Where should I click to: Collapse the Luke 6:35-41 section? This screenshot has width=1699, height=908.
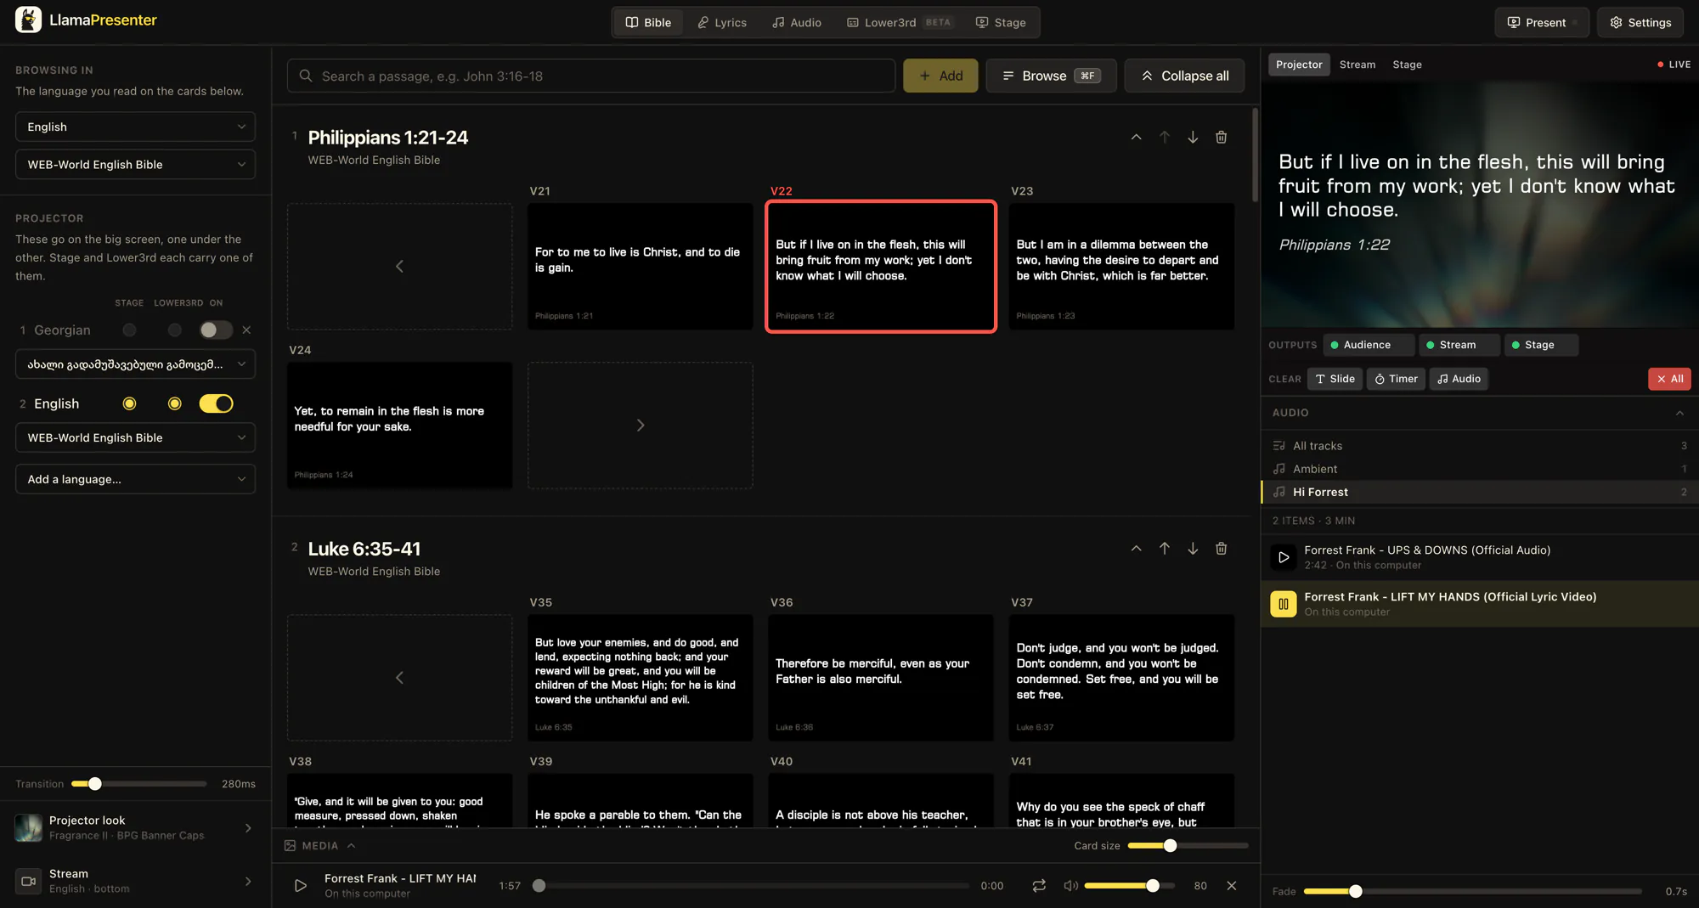click(1136, 549)
